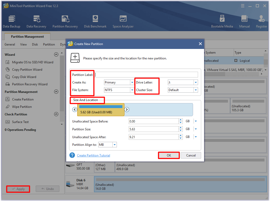Click the 0 Operations Pending label

coord(20,130)
